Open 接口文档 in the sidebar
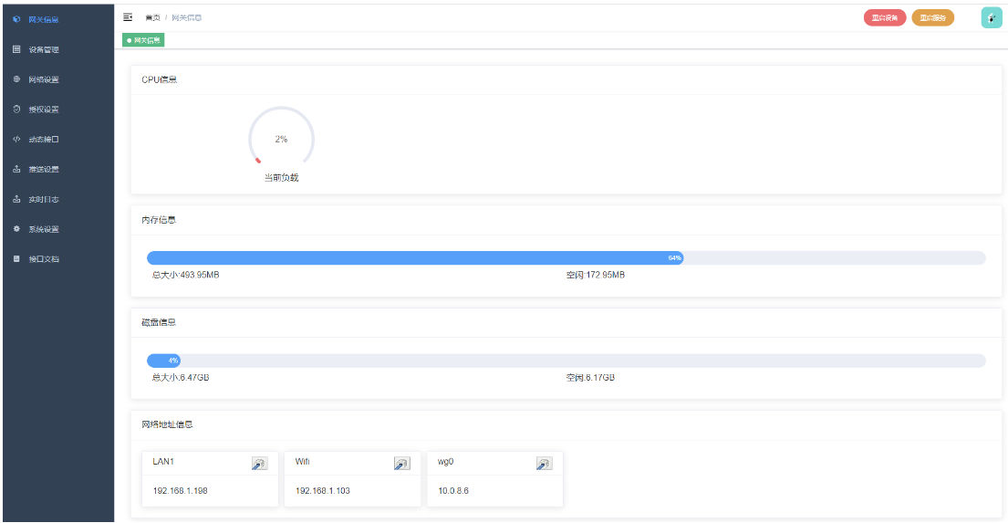Viewport: 1008px width, 523px height. coord(44,259)
